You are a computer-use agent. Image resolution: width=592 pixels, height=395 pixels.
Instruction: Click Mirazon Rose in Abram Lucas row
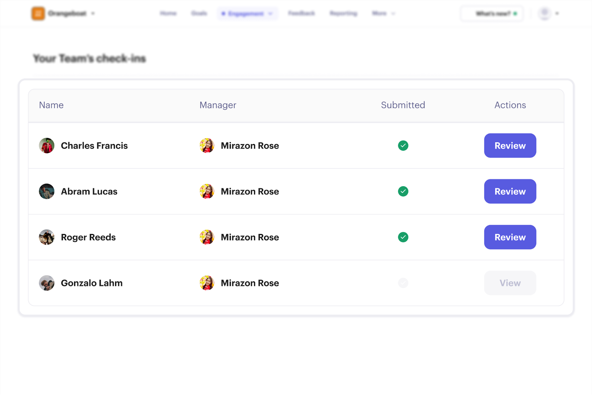[x=250, y=191]
